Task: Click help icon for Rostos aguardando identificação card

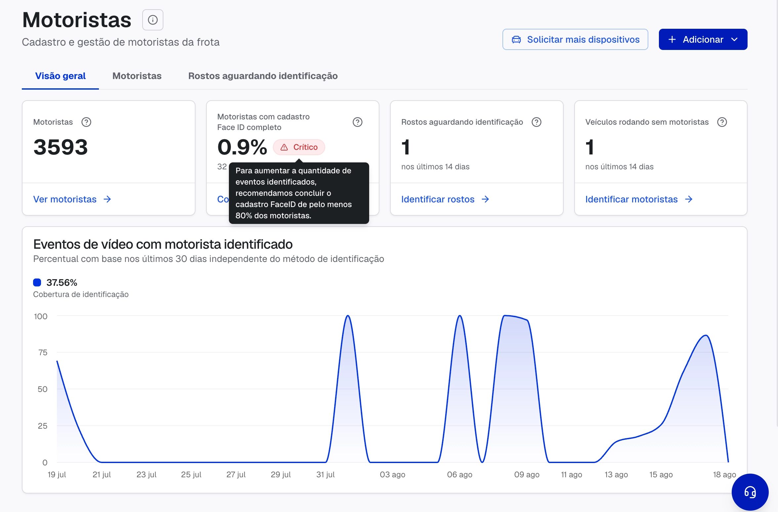Action: (537, 122)
